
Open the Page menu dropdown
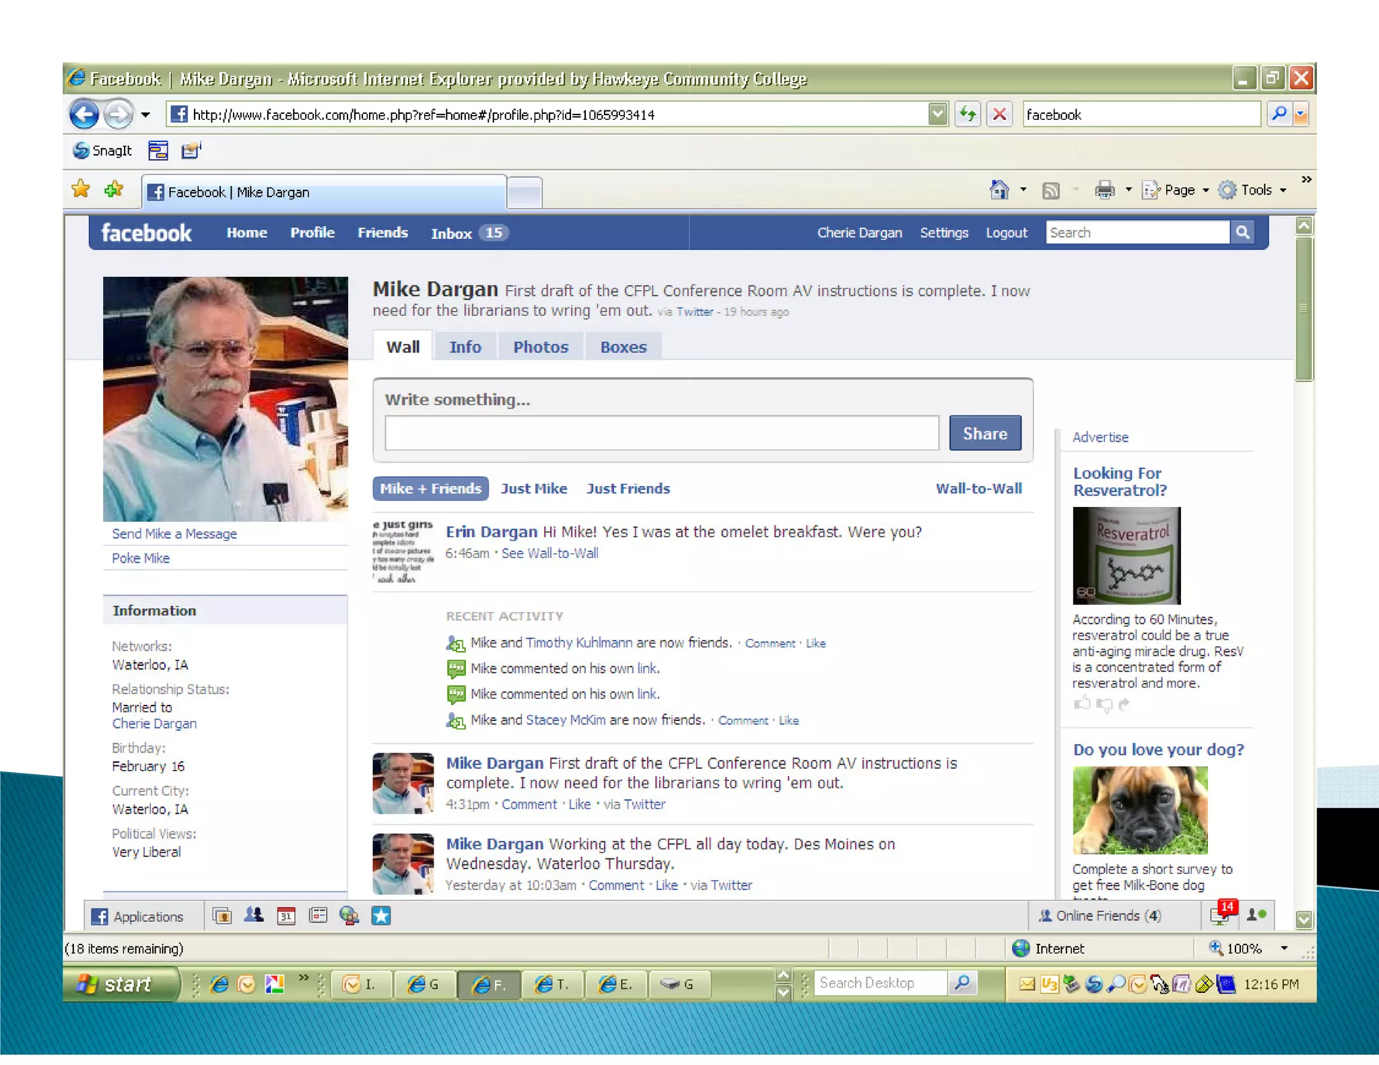tap(1176, 190)
